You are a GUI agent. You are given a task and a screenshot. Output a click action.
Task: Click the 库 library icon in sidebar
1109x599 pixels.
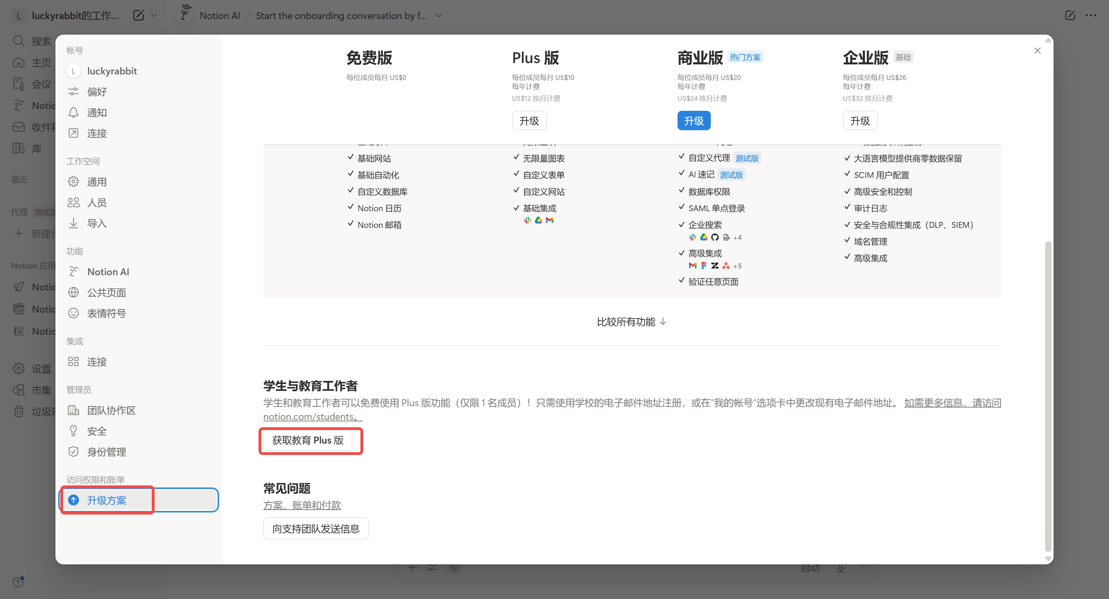(x=18, y=148)
